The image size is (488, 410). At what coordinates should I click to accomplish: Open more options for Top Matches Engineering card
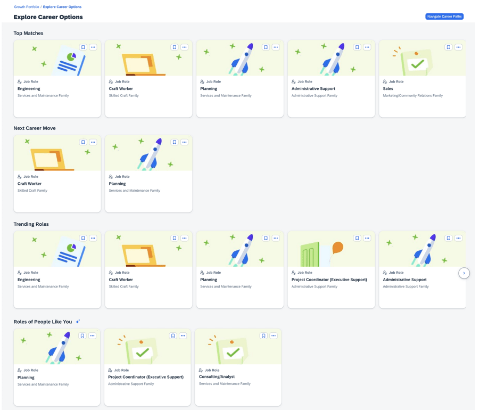[93, 47]
